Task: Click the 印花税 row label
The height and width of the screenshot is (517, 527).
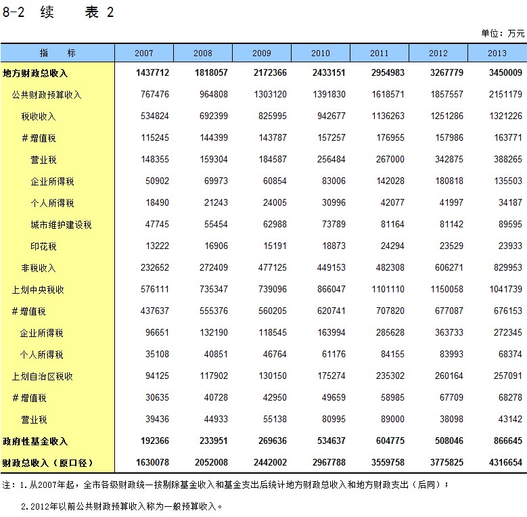Action: click(43, 246)
